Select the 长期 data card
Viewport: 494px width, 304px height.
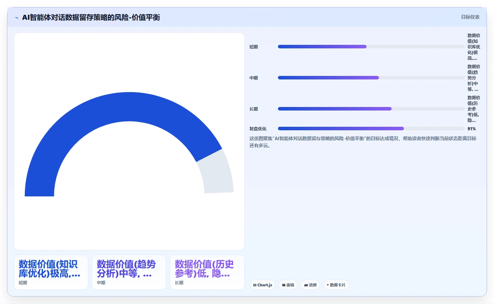[207, 272]
